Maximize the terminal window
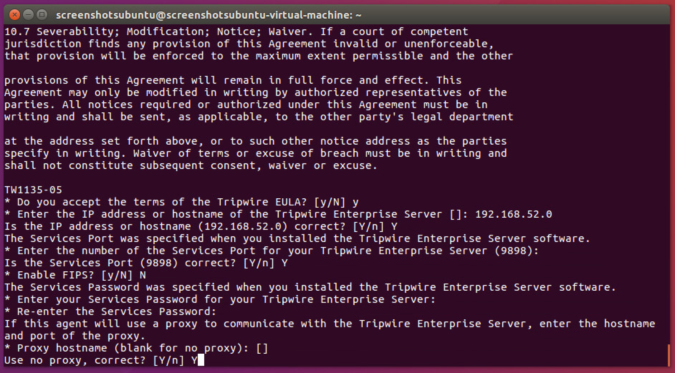The width and height of the screenshot is (675, 373). (x=42, y=15)
